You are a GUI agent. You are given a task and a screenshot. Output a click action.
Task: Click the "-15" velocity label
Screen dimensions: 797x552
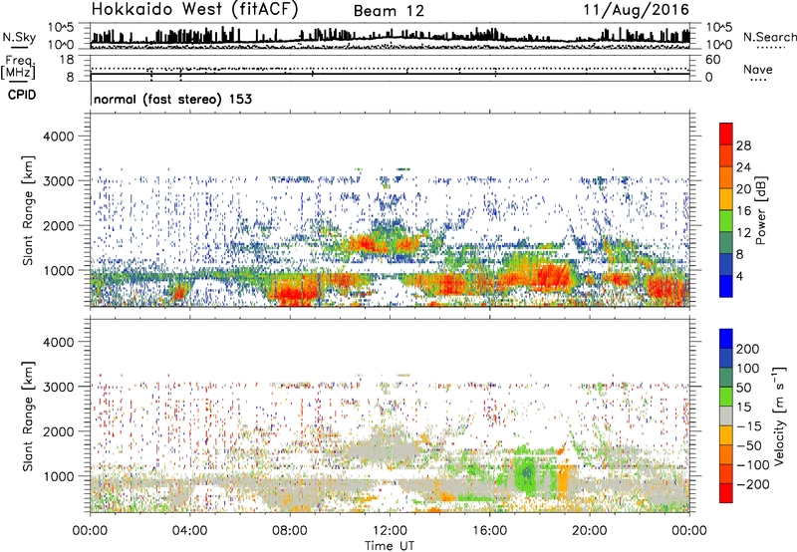[x=748, y=426]
